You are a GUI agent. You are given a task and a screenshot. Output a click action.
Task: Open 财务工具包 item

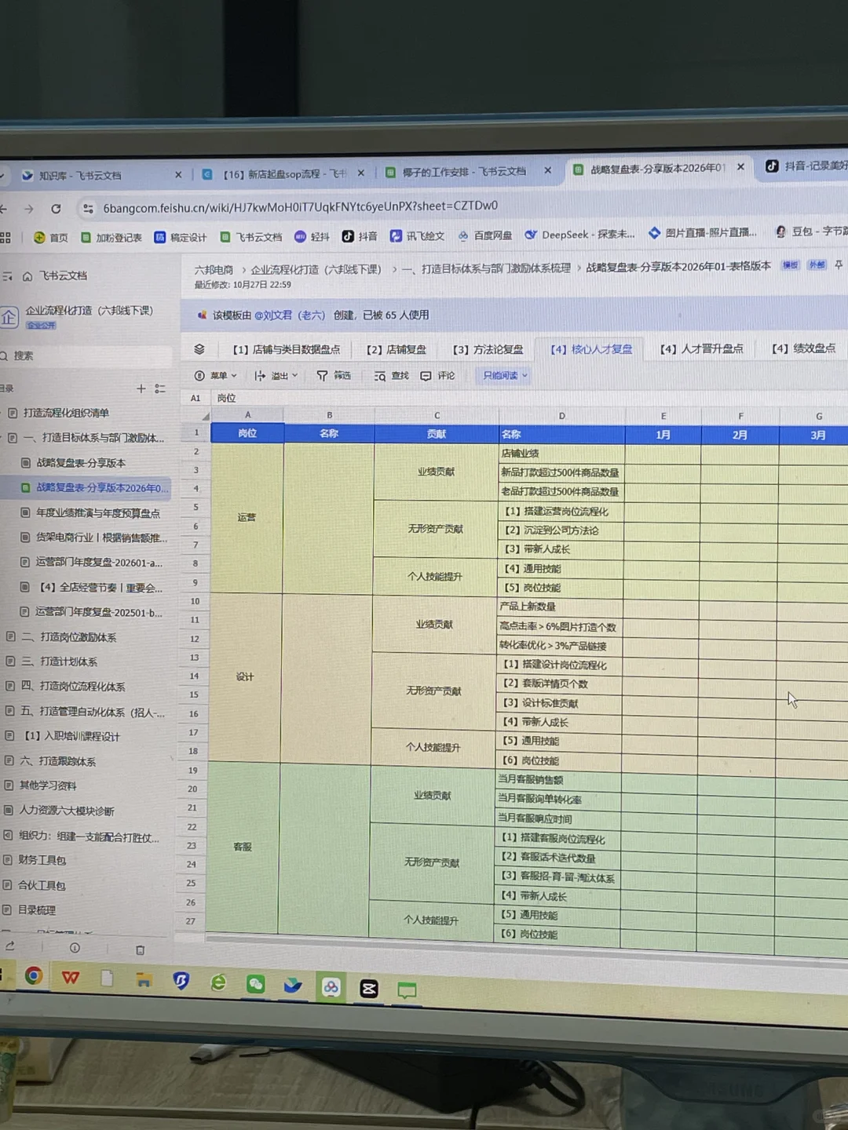[42, 860]
